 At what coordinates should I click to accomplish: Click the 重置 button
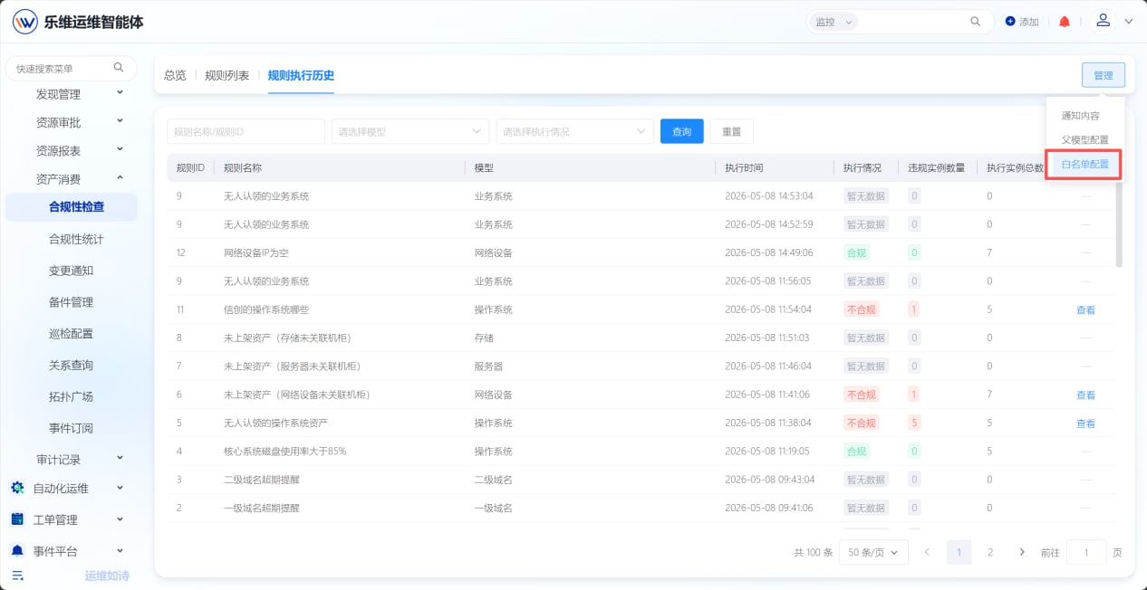click(731, 131)
